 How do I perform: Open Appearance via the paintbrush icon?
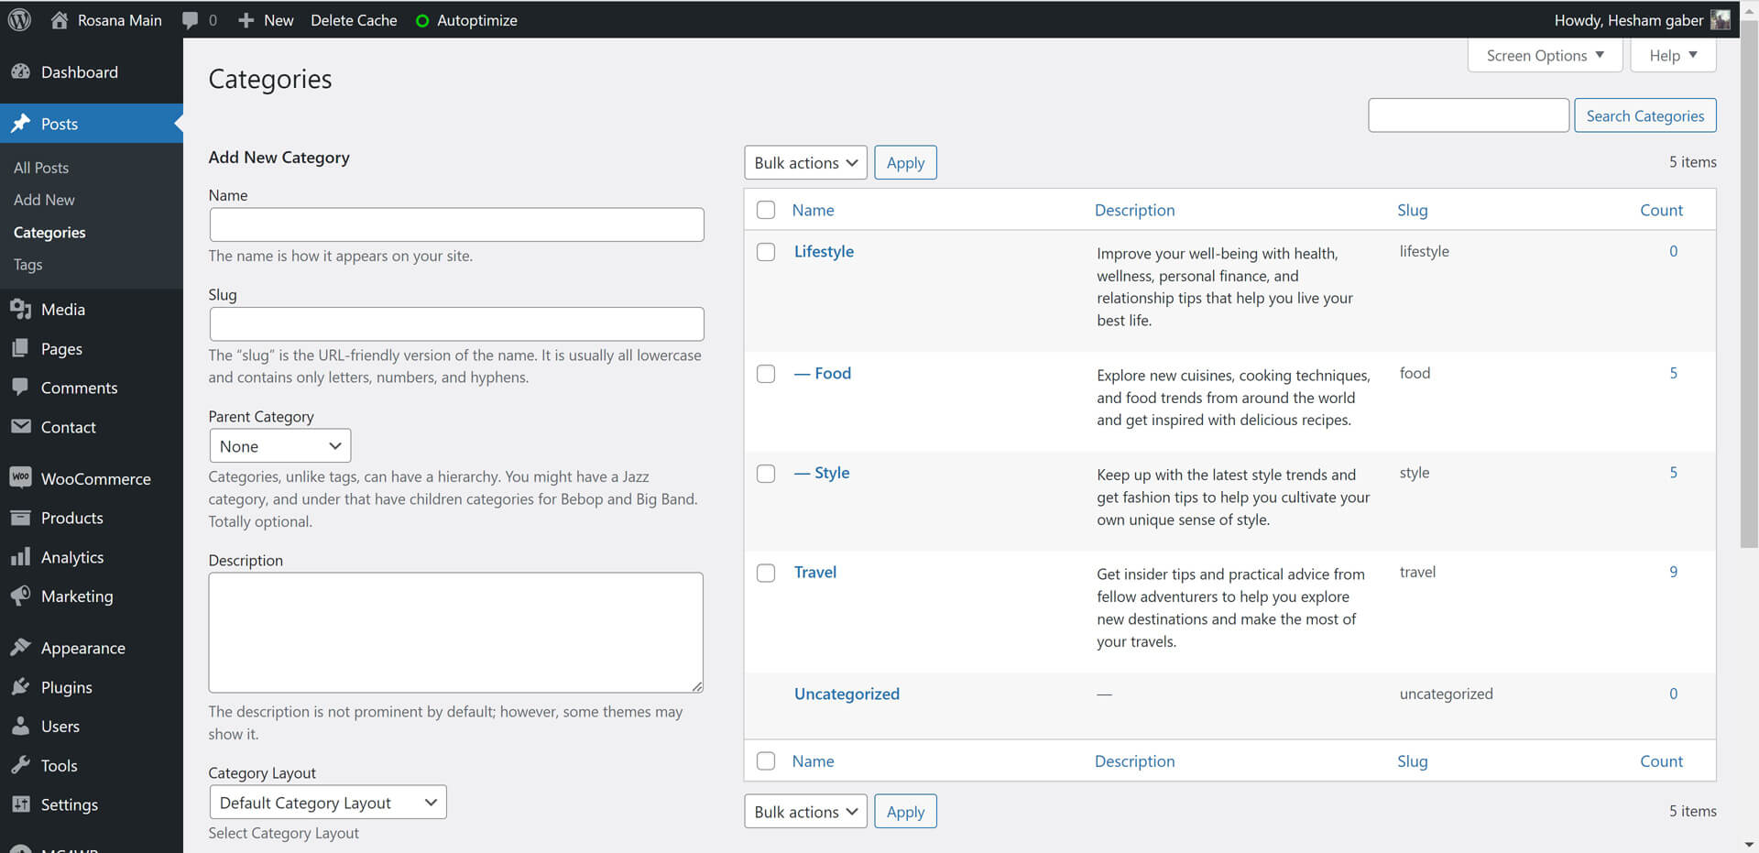[20, 648]
